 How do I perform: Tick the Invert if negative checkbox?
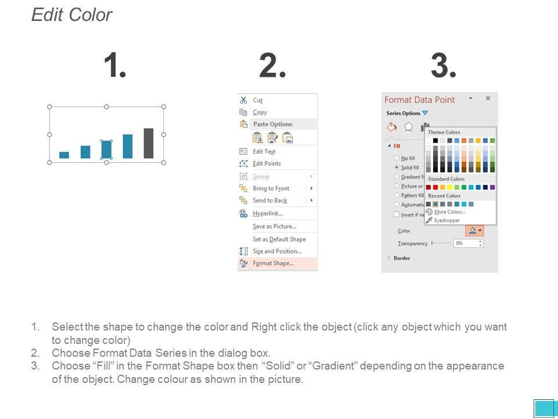pyautogui.click(x=397, y=215)
